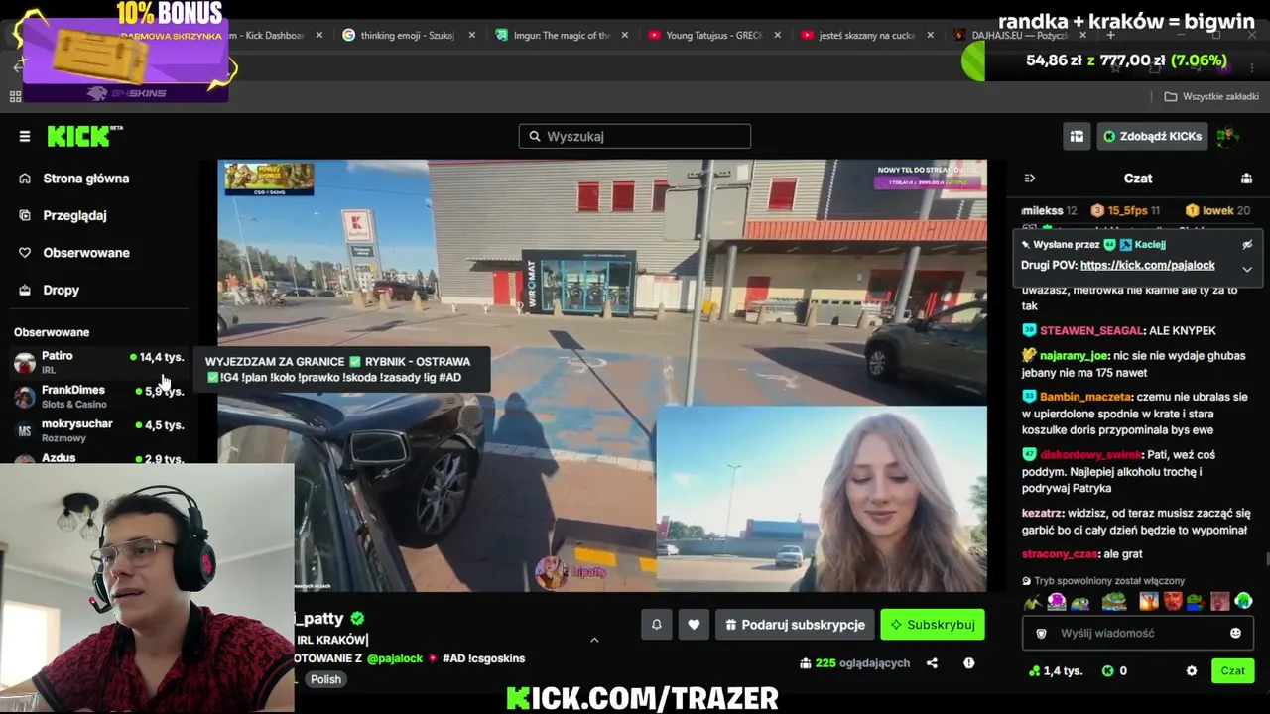Close the Young Tatujsus YouTube tab
Screen dimensions: 1270x714
pyautogui.click(x=778, y=35)
